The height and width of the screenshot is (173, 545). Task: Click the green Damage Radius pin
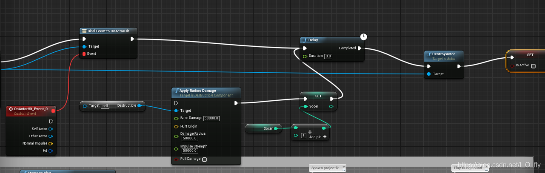(176, 136)
